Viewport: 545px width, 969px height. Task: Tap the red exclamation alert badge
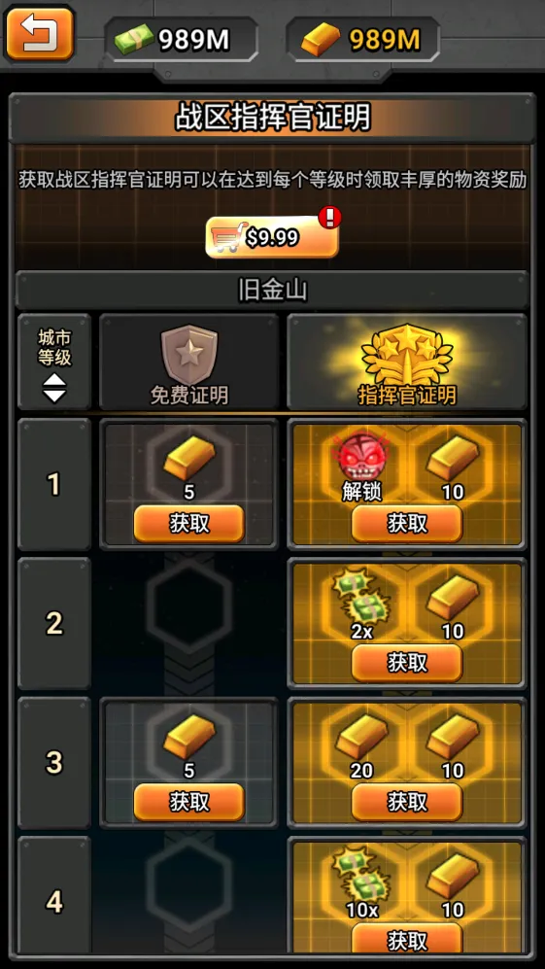point(329,218)
